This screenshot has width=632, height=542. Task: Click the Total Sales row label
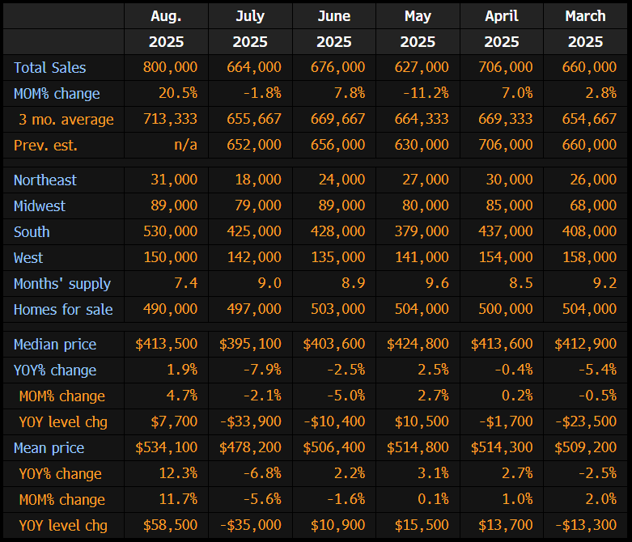49,68
